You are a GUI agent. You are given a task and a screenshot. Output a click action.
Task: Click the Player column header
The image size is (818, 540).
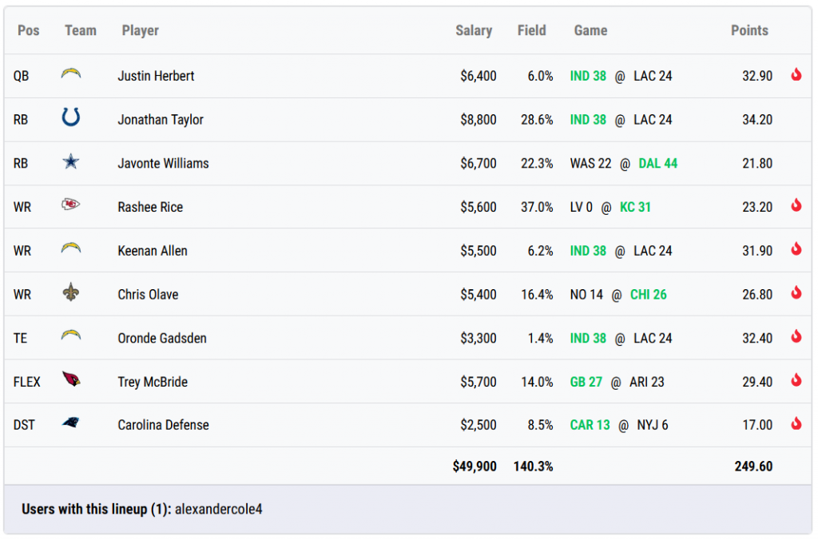[140, 30]
